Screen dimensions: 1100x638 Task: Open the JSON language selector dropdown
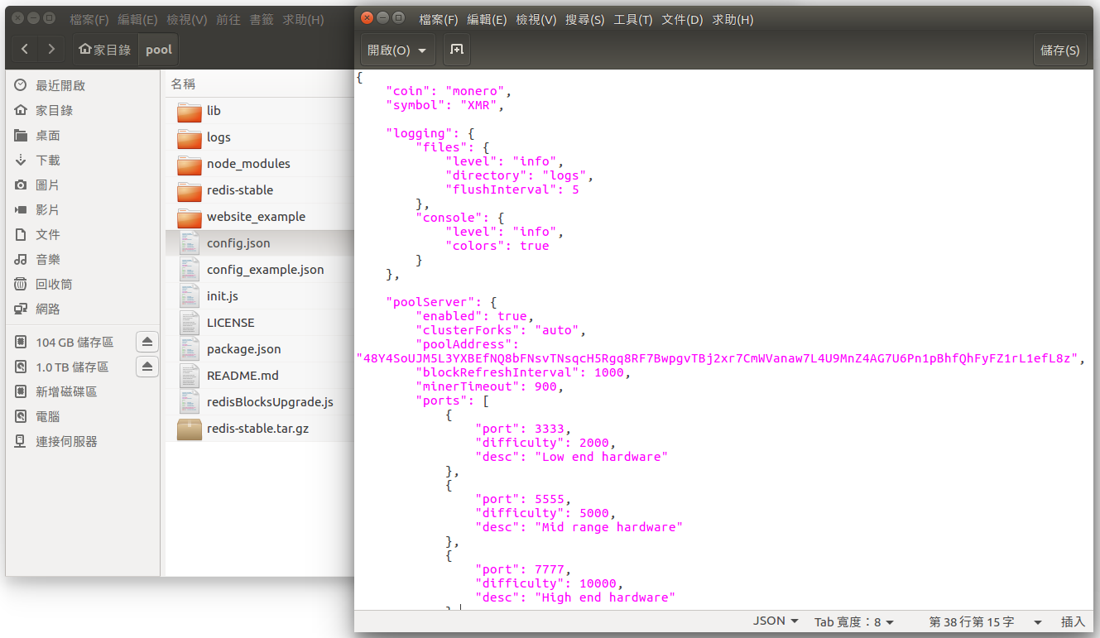point(776,621)
